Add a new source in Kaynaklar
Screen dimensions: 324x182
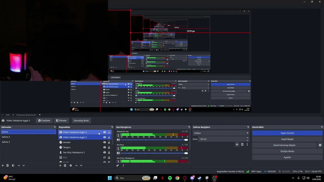tap(60, 166)
